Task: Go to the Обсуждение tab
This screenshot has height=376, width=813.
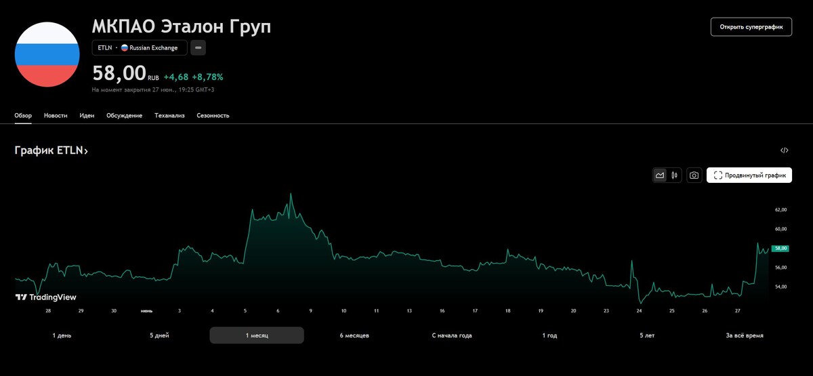Action: click(125, 116)
